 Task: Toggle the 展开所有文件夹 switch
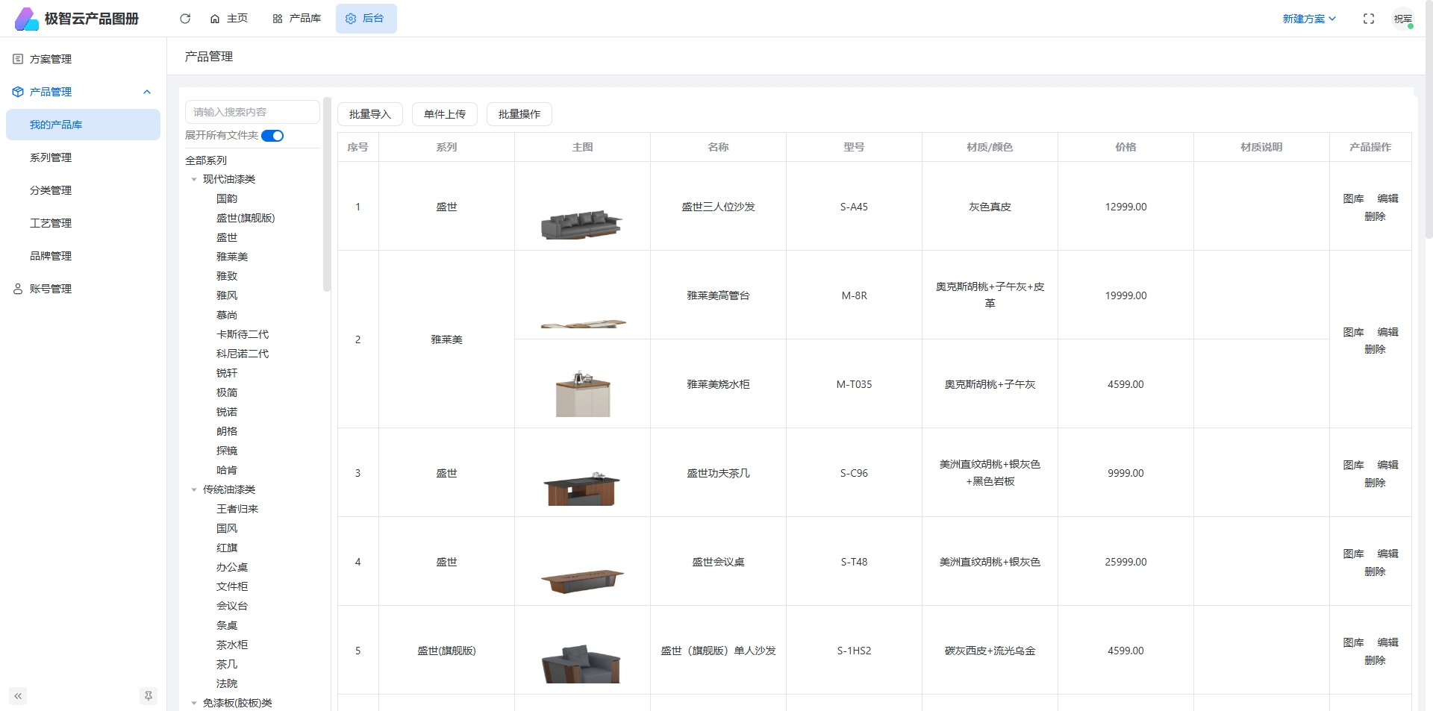tap(272, 136)
